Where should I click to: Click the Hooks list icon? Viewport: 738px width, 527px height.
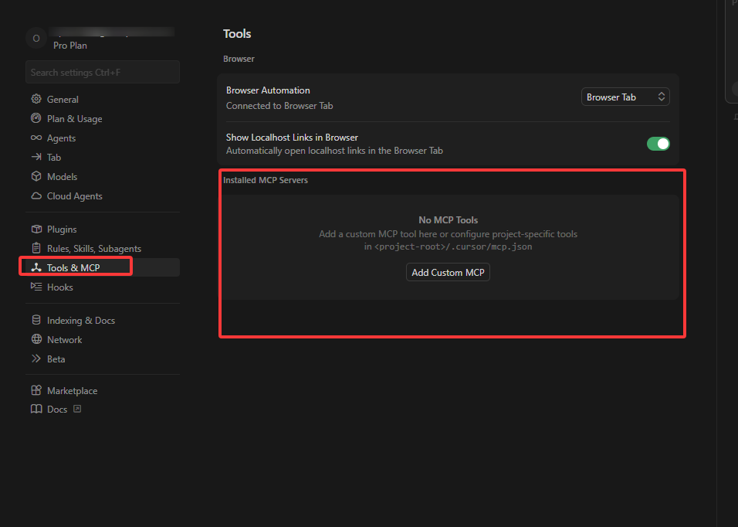36,287
